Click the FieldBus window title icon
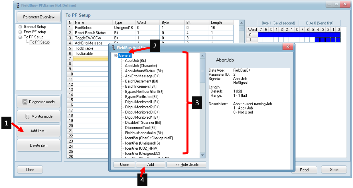This screenshot has height=188, width=353. coord(18,5)
